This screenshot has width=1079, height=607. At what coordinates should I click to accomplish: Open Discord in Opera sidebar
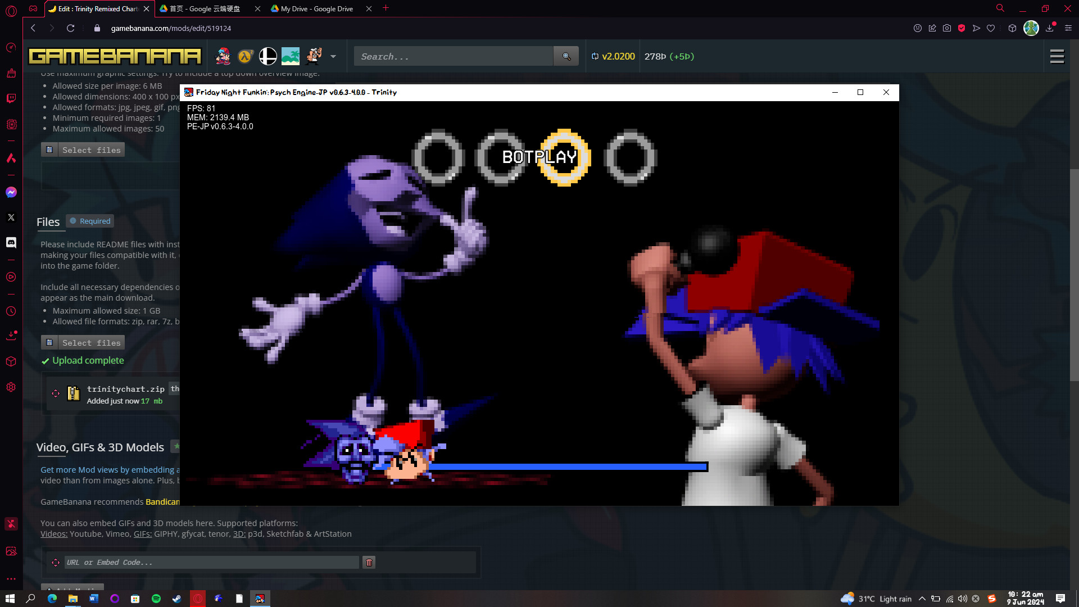click(11, 242)
